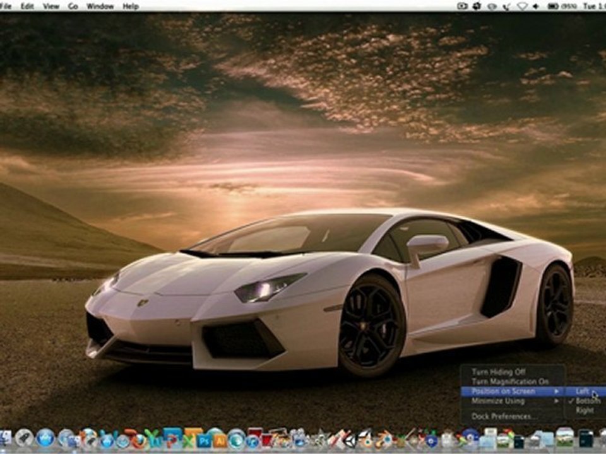Launch Photoshop (Ps) from the dock
This screenshot has height=454, width=606.
click(x=204, y=441)
